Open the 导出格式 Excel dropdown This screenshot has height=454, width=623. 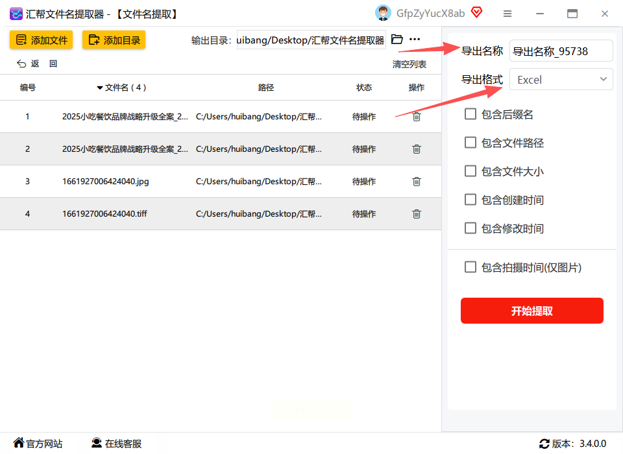pyautogui.click(x=561, y=79)
